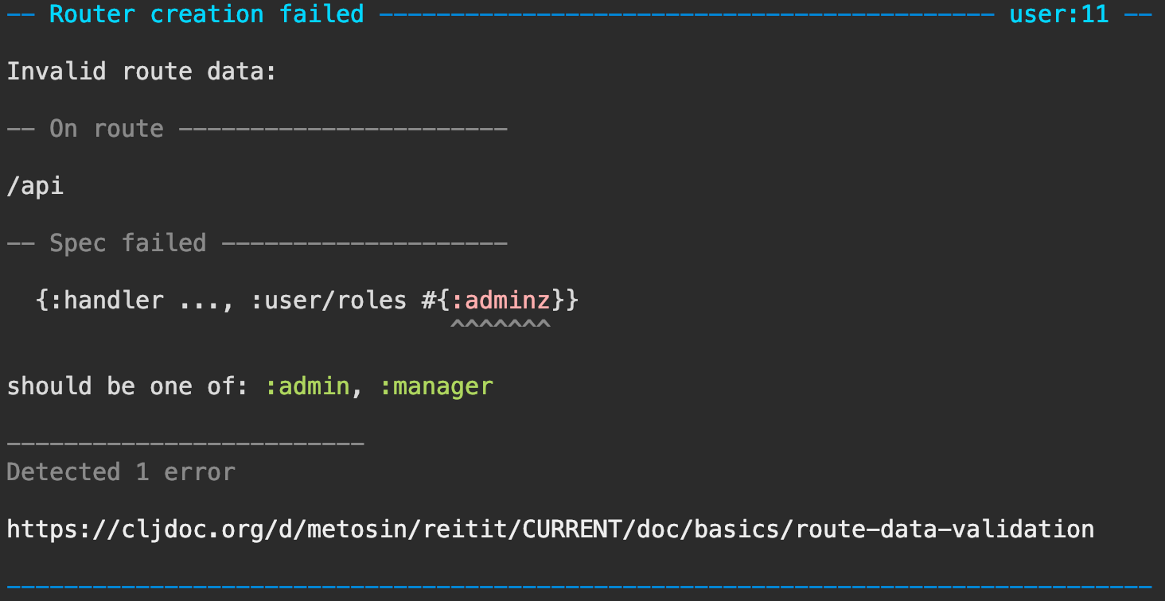
Task: Click the 'Invalid route data:' line
Action: [x=142, y=72]
